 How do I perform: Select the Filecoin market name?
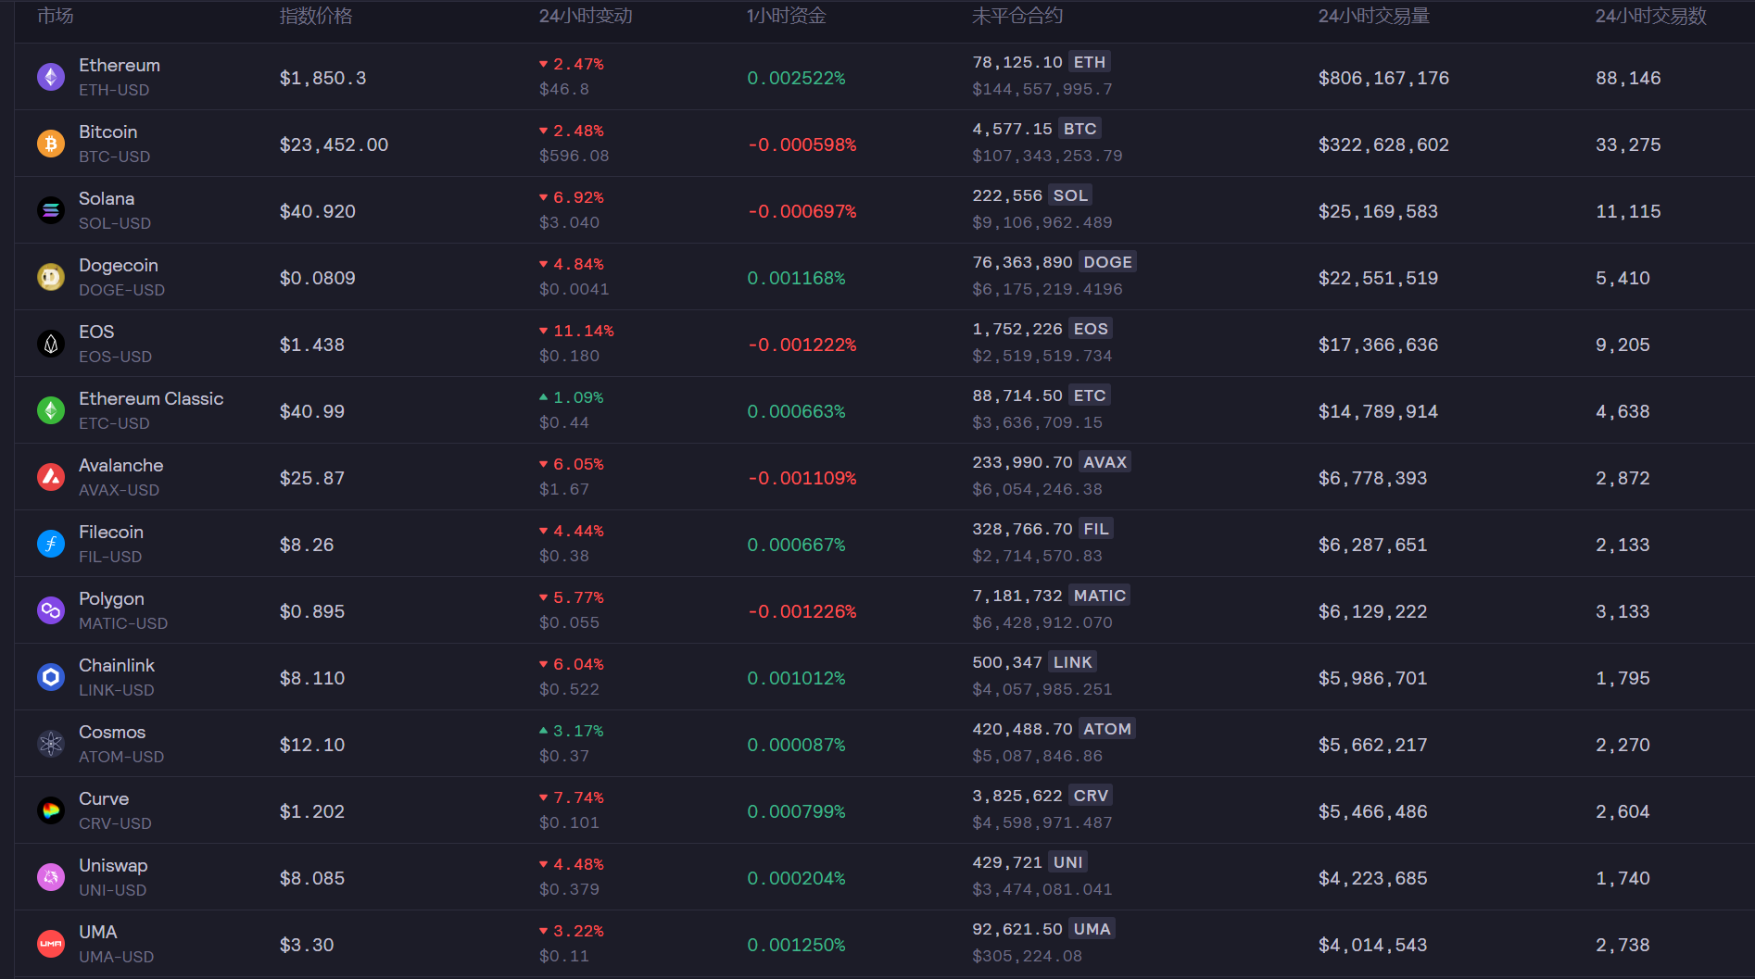coord(111,532)
